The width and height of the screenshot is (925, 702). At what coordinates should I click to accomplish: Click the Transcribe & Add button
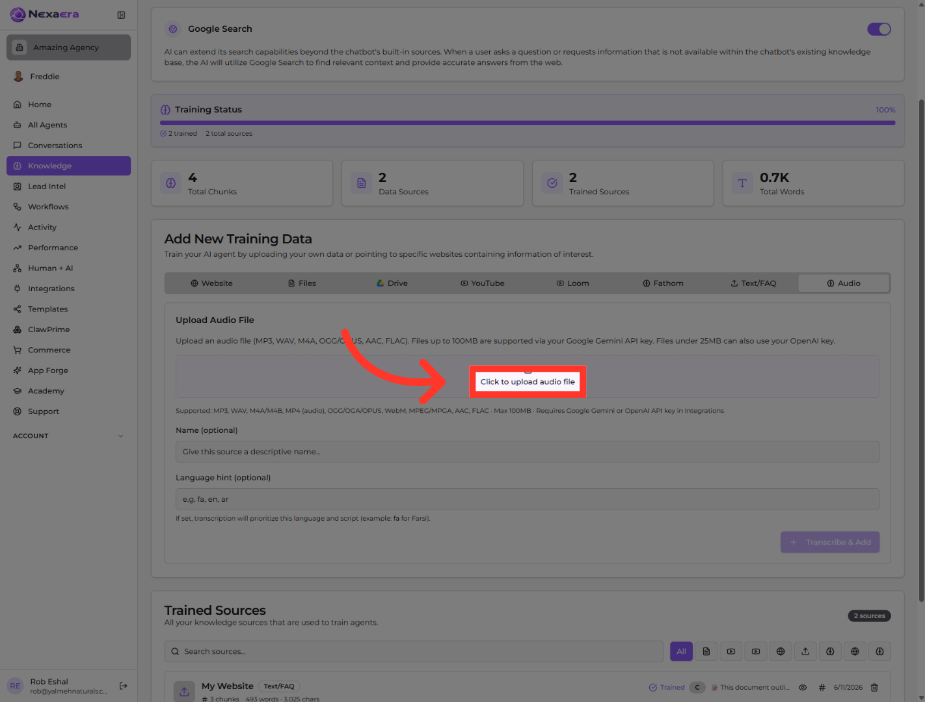(830, 542)
